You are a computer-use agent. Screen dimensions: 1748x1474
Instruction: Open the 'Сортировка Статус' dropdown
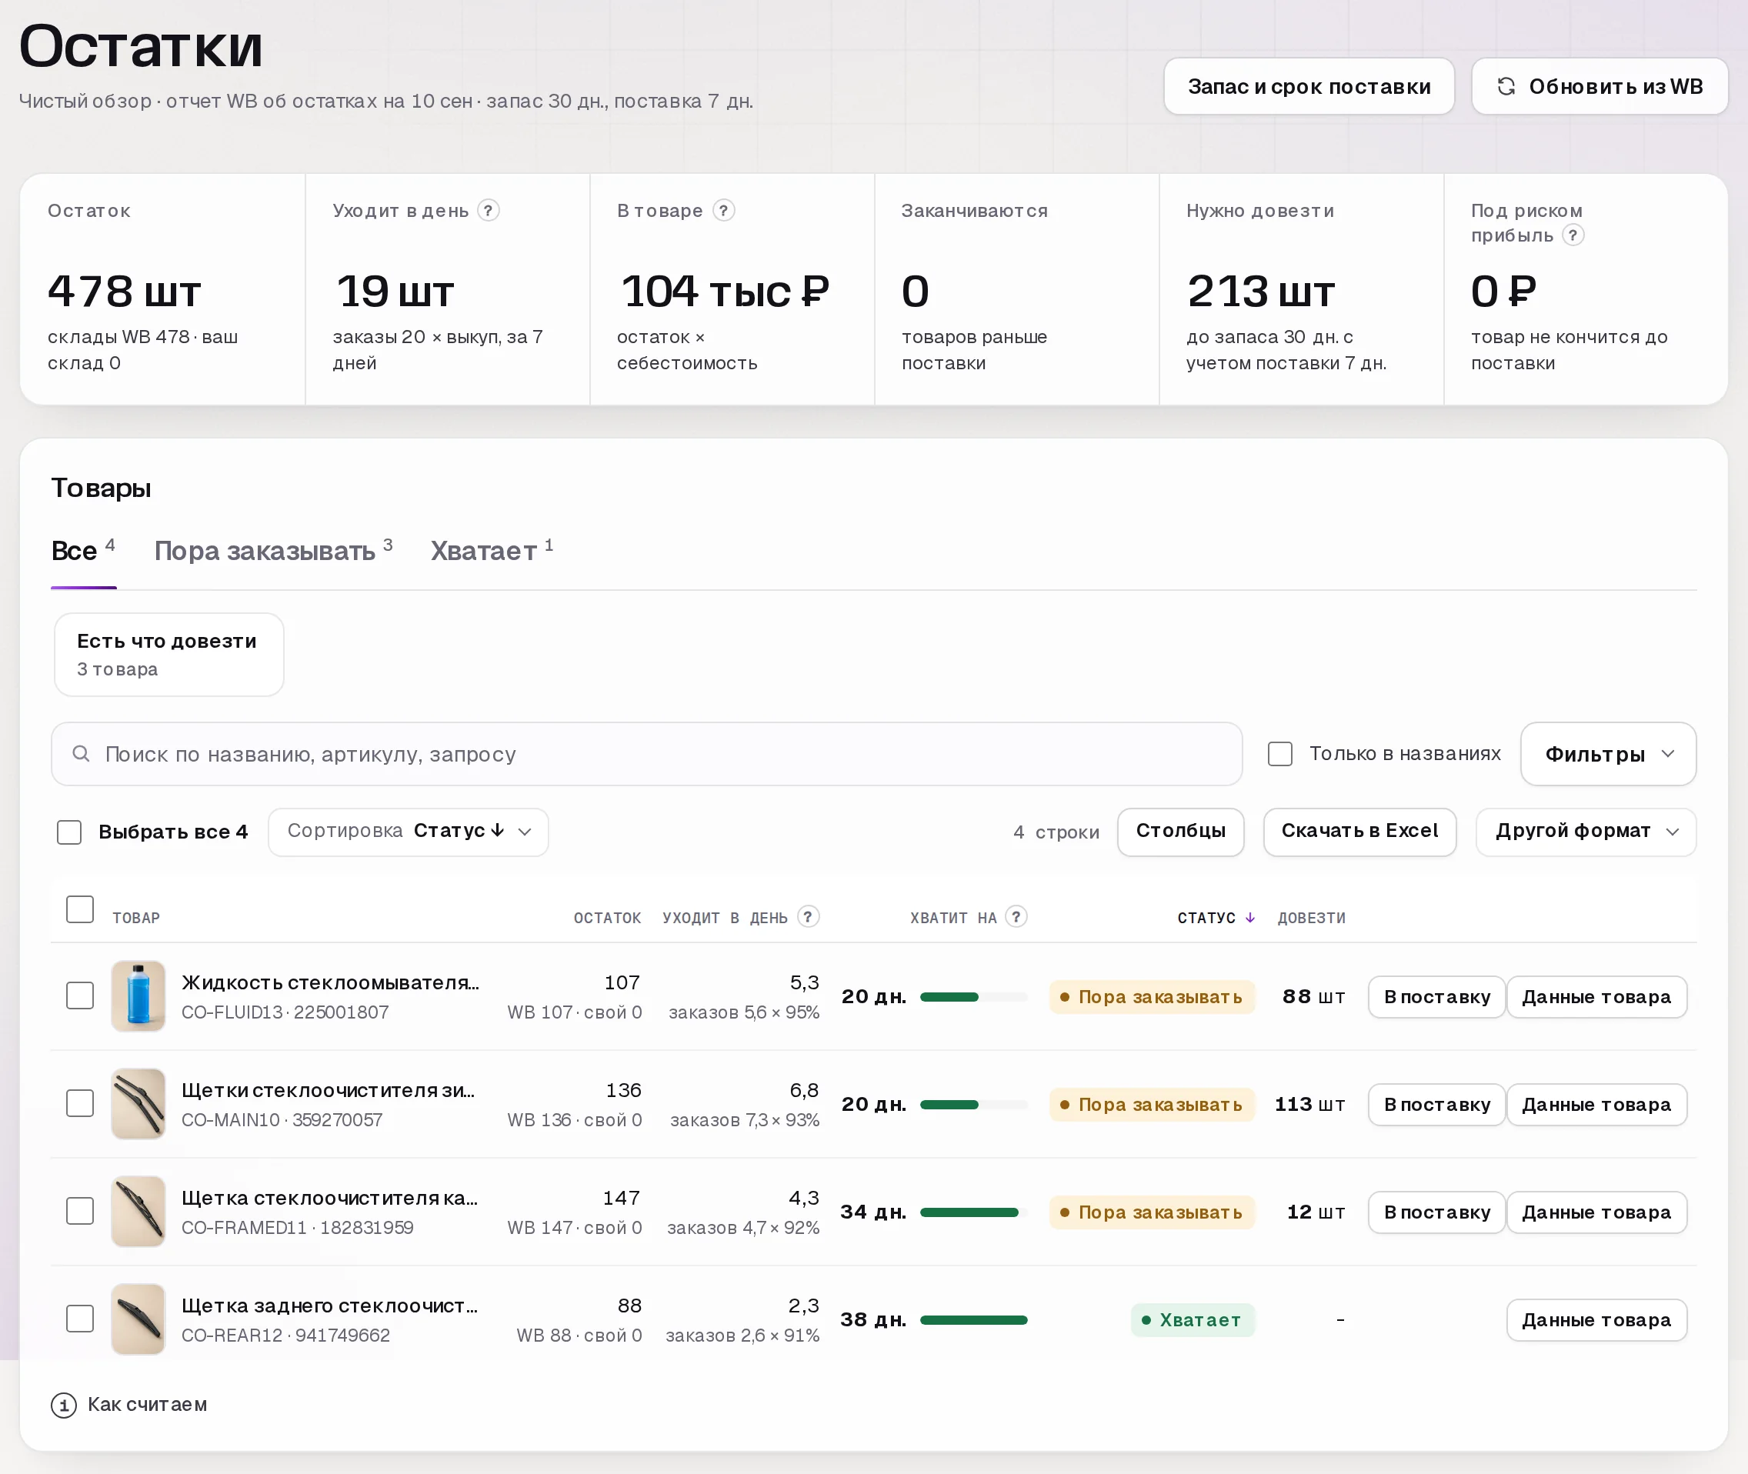(x=409, y=832)
